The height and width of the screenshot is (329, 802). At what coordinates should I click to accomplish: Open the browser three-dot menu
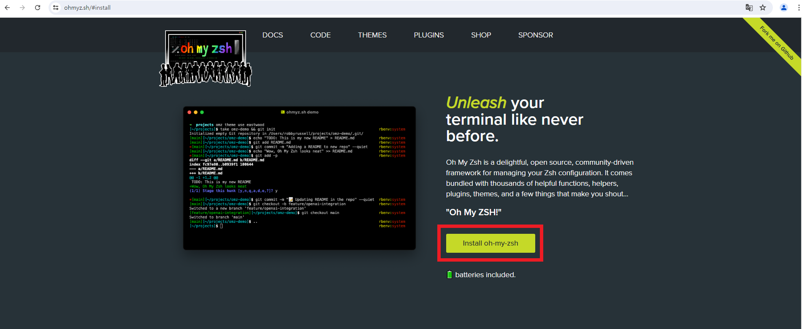point(799,8)
